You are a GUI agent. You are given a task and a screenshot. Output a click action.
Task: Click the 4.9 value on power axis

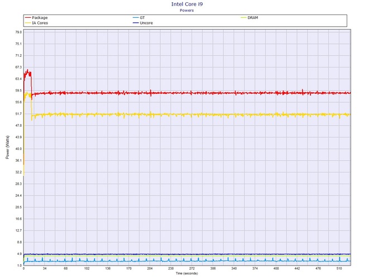[19, 254]
